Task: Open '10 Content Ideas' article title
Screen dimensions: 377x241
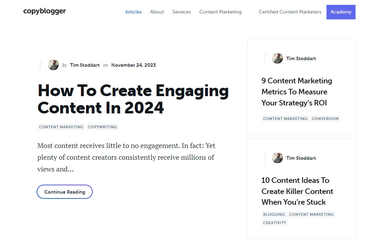Action: coord(297,191)
